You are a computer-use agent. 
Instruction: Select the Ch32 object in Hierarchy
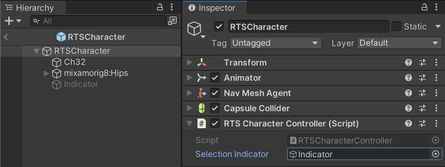pyautogui.click(x=74, y=62)
